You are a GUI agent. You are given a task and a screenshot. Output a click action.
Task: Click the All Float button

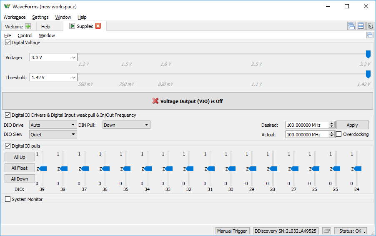[x=20, y=168]
